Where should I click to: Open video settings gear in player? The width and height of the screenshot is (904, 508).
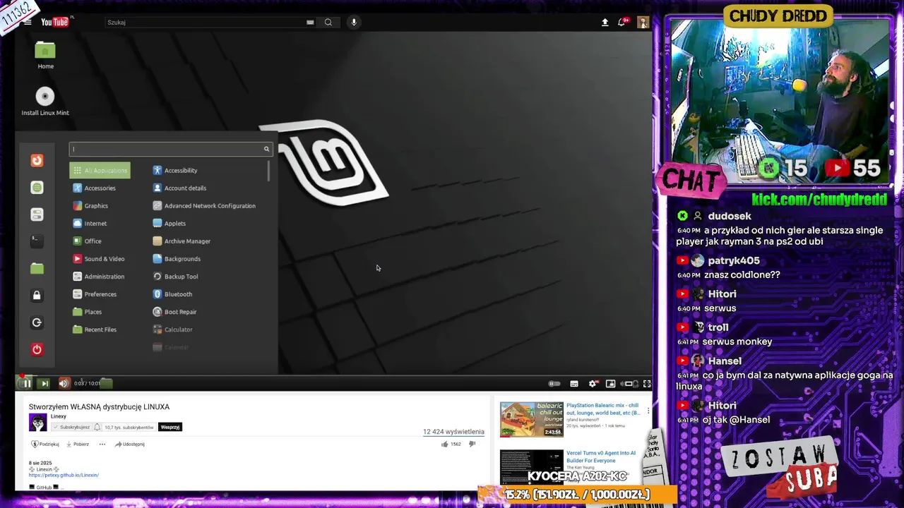click(593, 384)
